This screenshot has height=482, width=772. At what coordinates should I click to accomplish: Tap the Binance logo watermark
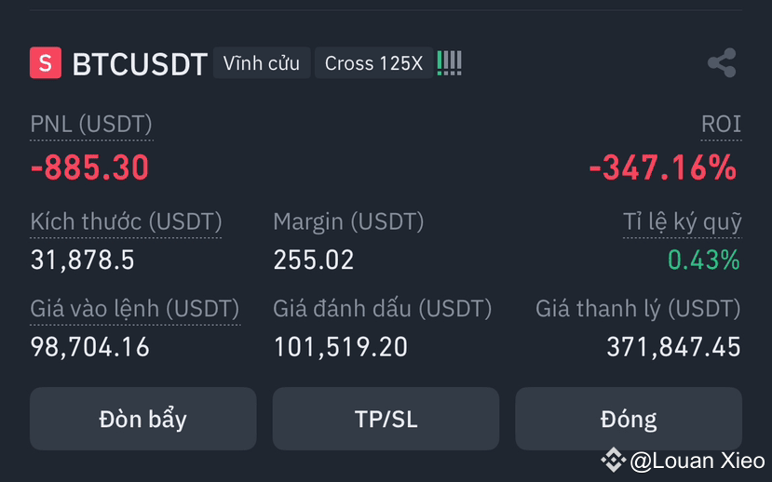coord(613,460)
